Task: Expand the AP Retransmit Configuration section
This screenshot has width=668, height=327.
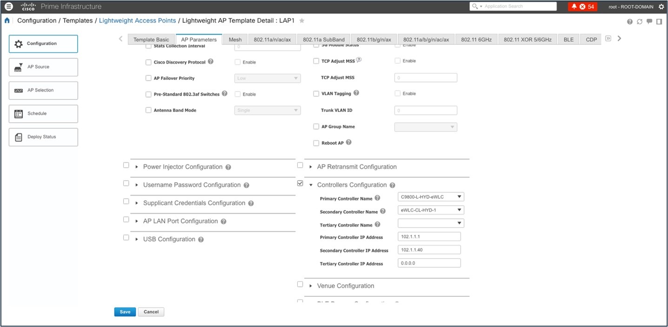Action: pos(311,167)
